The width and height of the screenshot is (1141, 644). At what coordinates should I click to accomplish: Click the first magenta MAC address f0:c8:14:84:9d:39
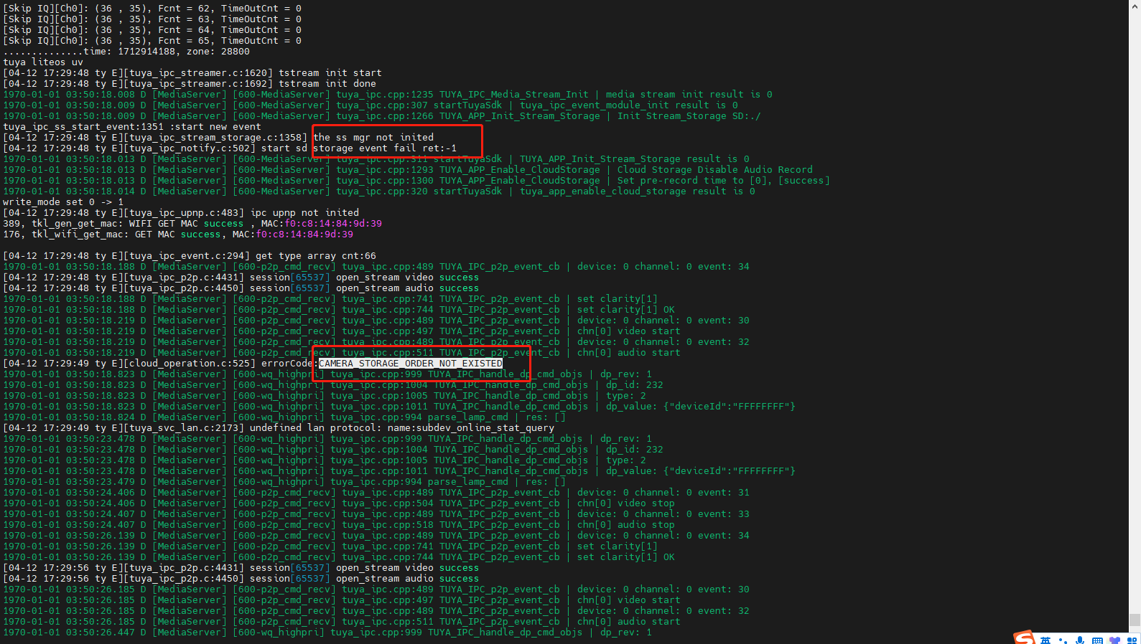(x=333, y=223)
